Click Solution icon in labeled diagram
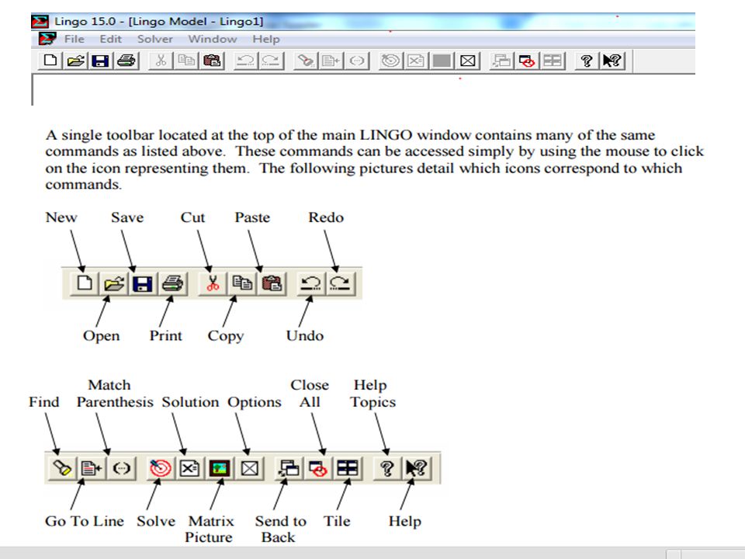745x559 pixels. (x=189, y=469)
